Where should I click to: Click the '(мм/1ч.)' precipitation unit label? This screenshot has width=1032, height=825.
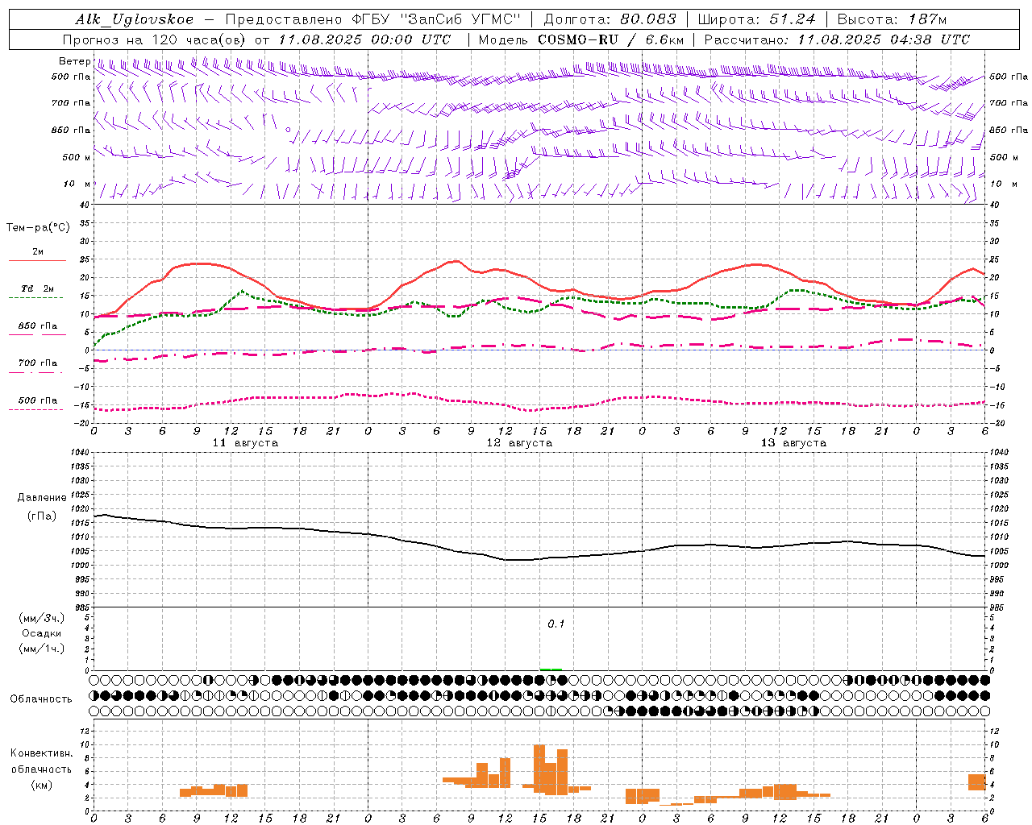42,649
